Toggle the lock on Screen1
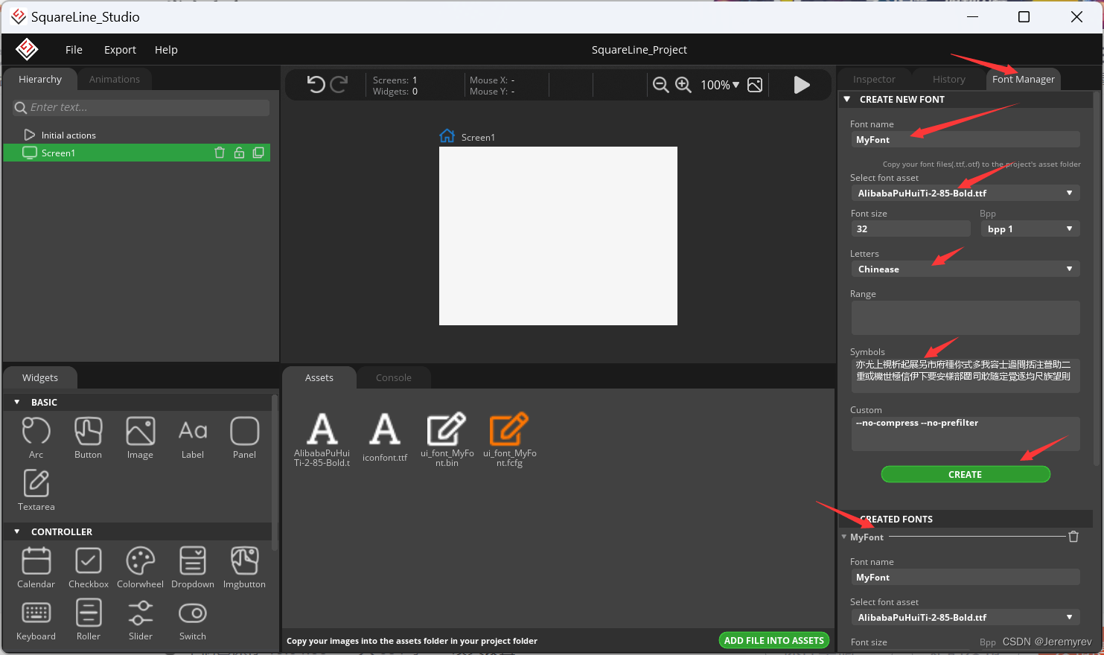 click(239, 153)
